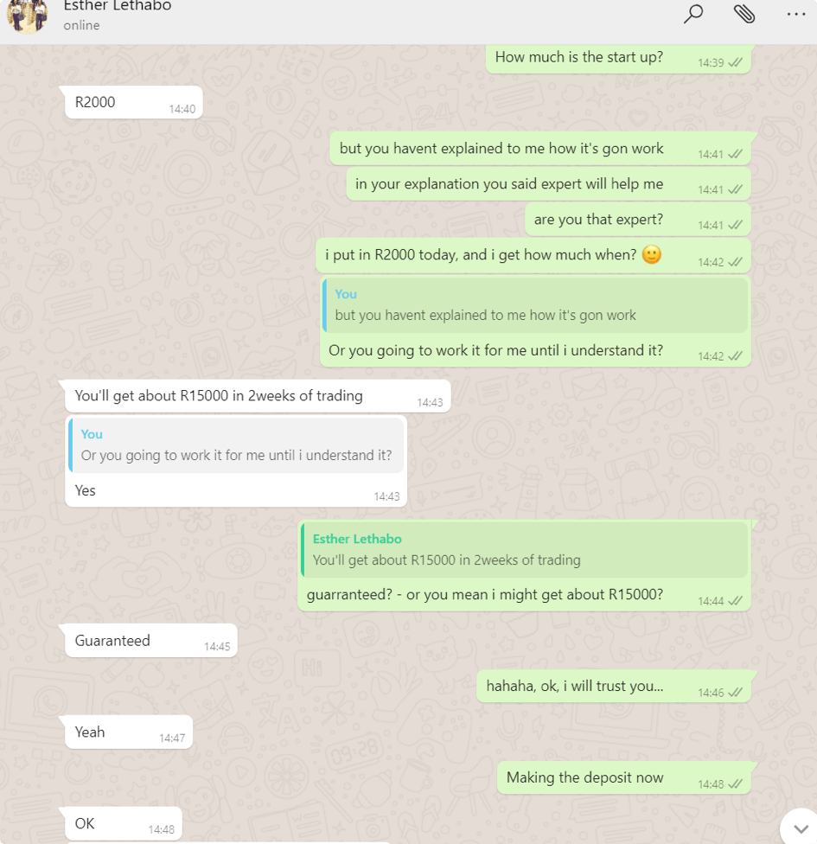Select the 'Yeah' message bubble

click(129, 732)
